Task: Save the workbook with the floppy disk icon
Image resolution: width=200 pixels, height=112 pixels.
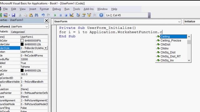Action: point(13,15)
